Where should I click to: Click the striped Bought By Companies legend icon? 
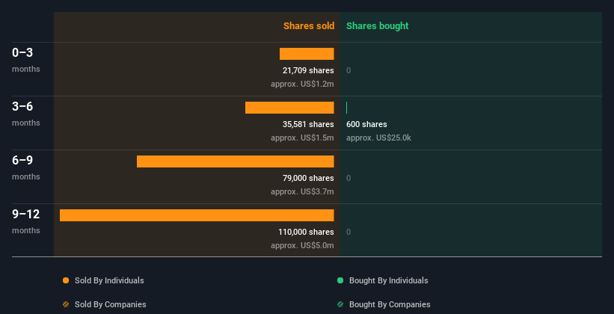pyautogui.click(x=340, y=304)
